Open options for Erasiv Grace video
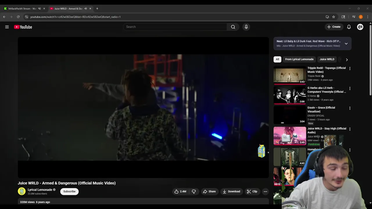 tap(350, 108)
